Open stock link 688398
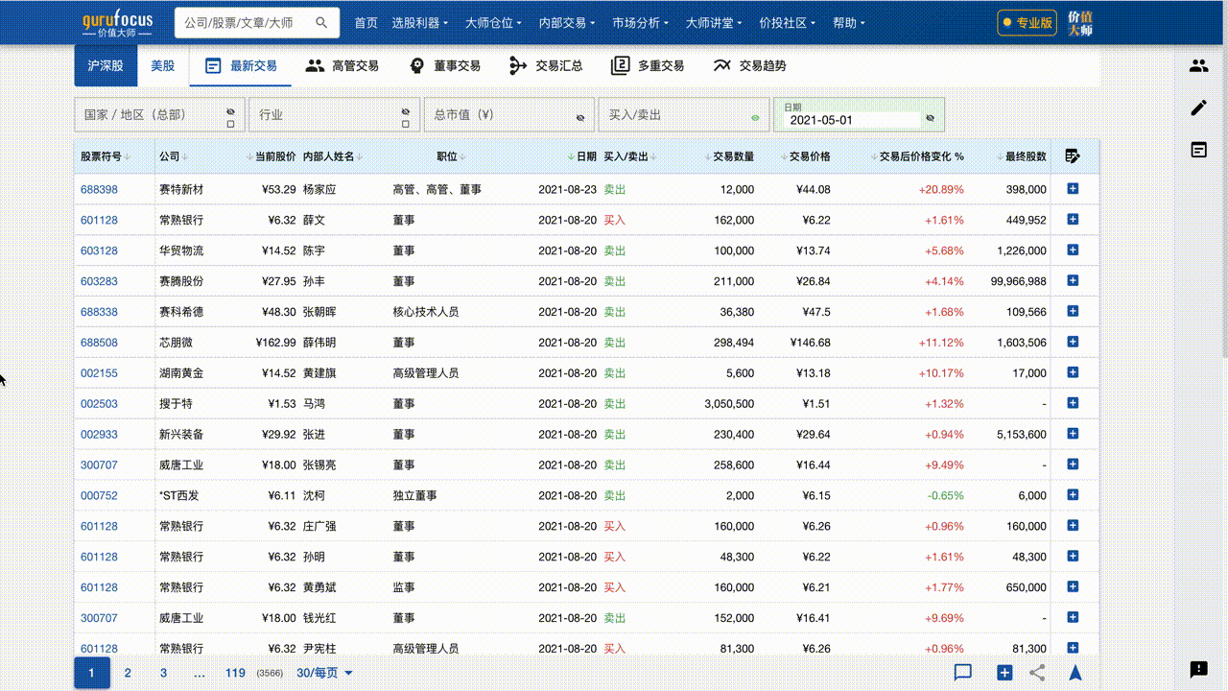The width and height of the screenshot is (1228, 691). coord(99,189)
